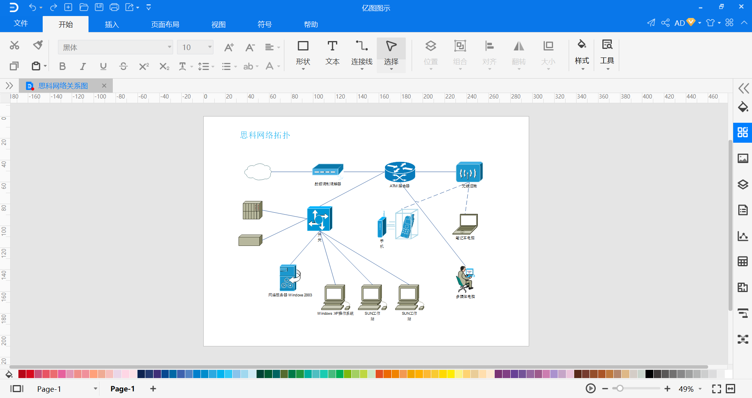Viewport: 752px width, 398px height.
Task: Click the Open folder icon
Action: point(84,7)
